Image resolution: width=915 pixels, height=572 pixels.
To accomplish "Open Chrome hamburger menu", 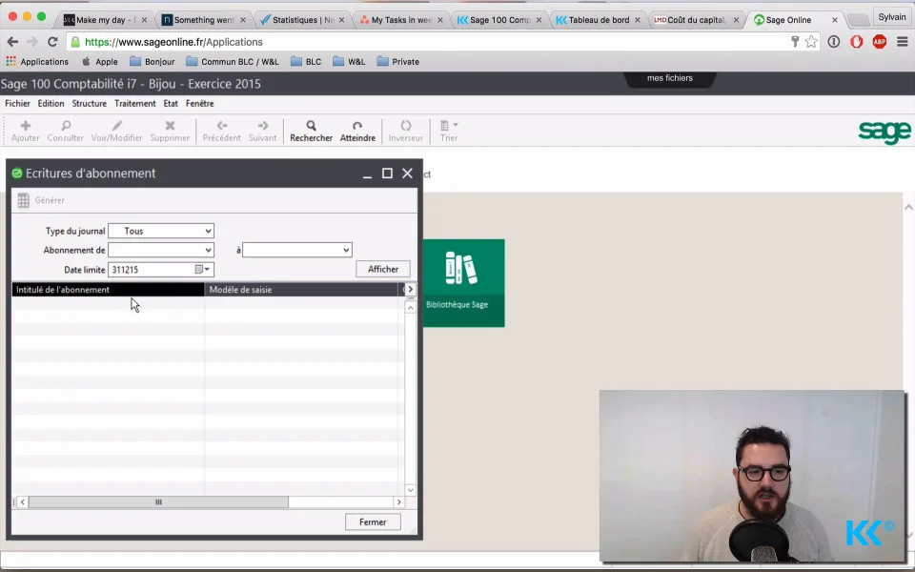I will [x=903, y=41].
